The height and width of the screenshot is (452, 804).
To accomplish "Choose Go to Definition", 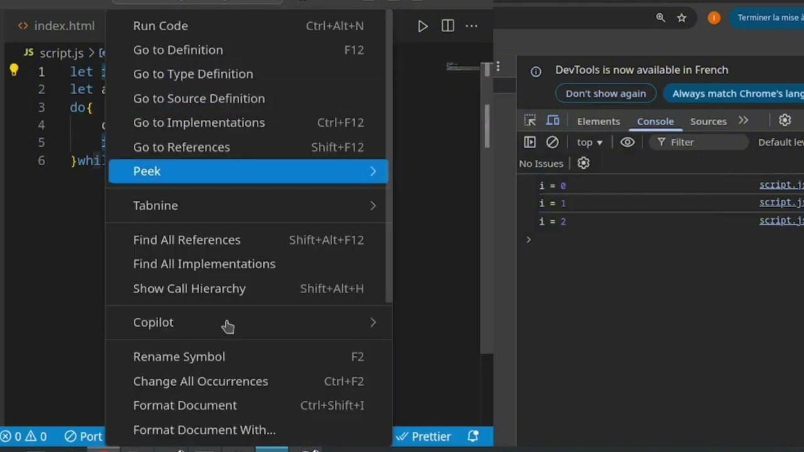I will point(248,50).
